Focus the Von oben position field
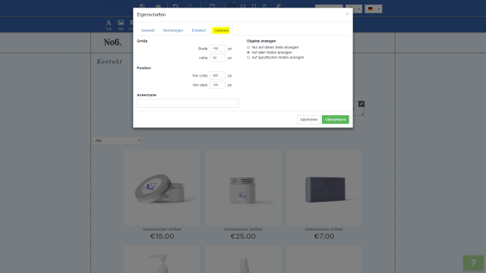 [x=217, y=85]
